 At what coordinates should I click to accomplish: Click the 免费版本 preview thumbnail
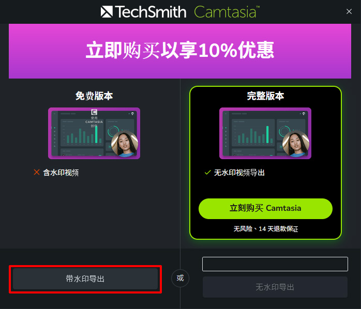(x=94, y=133)
